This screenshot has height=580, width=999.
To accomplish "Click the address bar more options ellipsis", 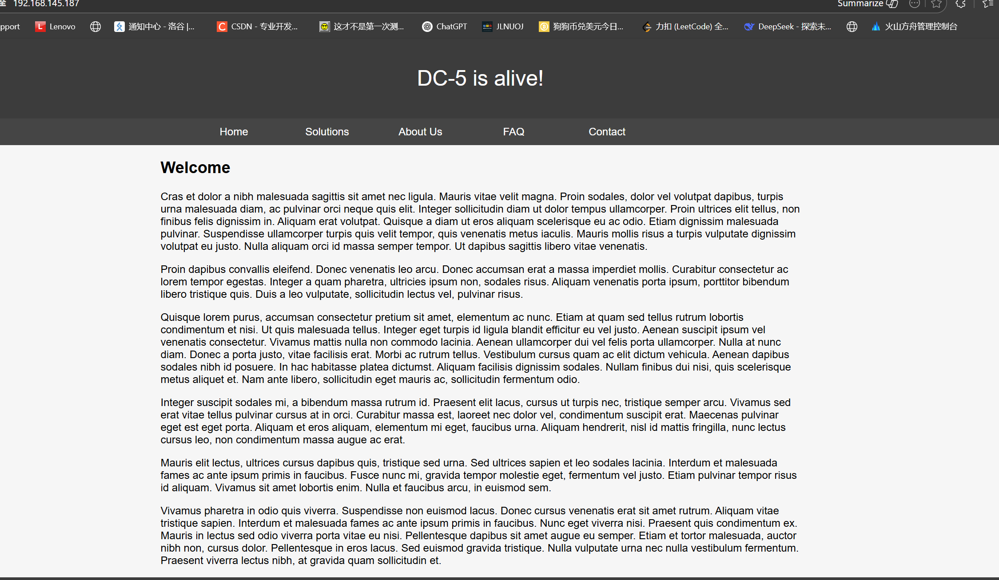I will (914, 4).
